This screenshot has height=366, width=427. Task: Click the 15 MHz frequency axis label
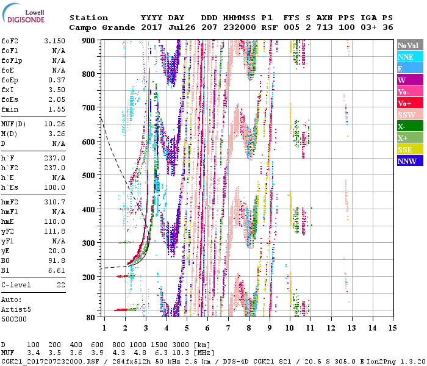coord(392,328)
